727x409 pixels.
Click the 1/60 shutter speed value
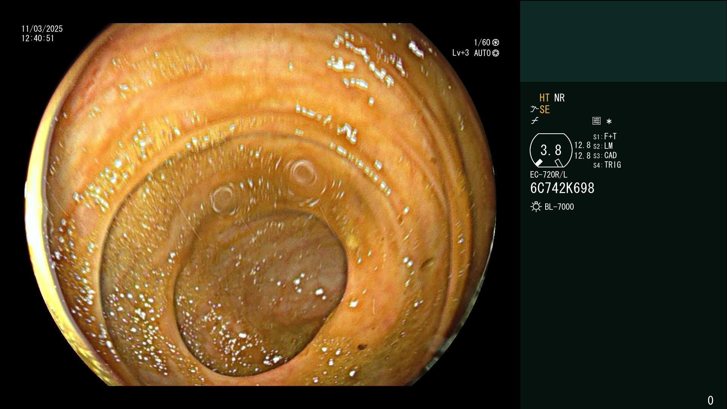click(x=482, y=42)
